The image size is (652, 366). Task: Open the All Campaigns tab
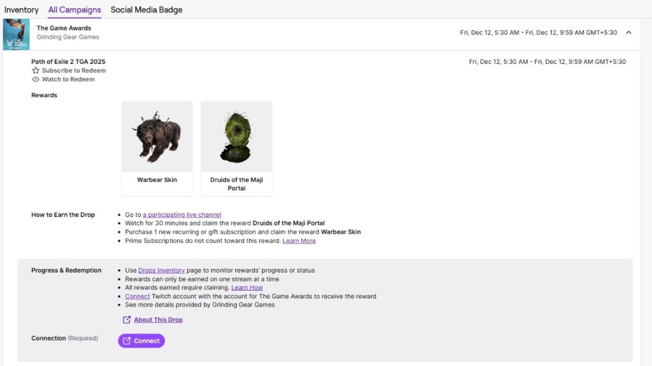click(74, 10)
